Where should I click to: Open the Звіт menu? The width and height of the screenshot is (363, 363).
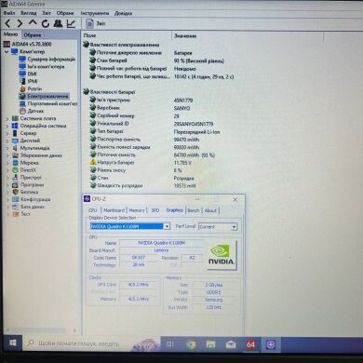[x=47, y=13]
